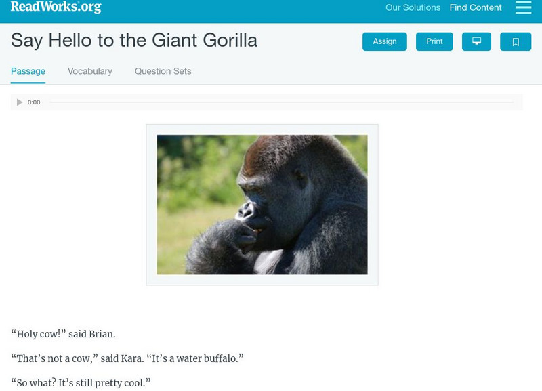Switch to the Vocabulary tab
542x391 pixels.
pos(89,70)
